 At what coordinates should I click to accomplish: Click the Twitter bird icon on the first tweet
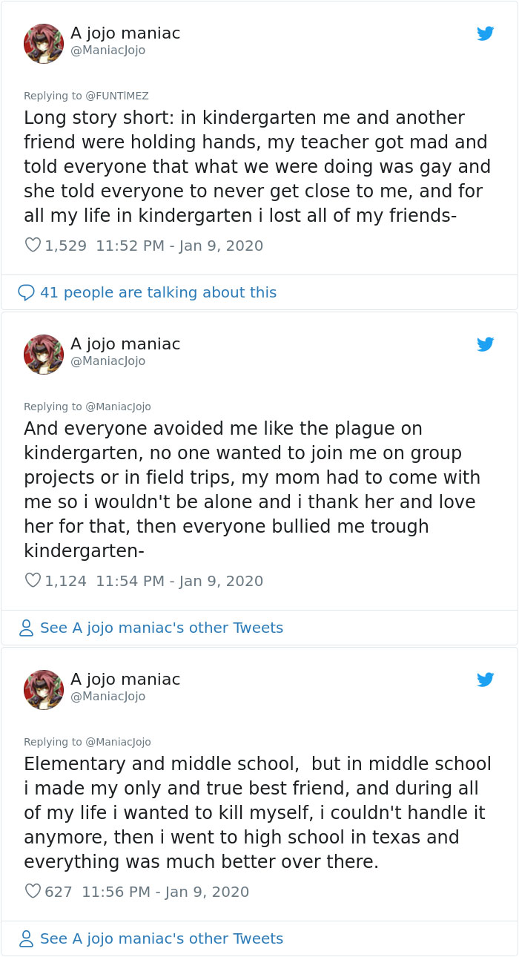tap(485, 33)
